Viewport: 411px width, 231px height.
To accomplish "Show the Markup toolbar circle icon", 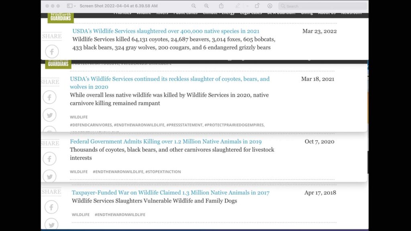I will [270, 6].
